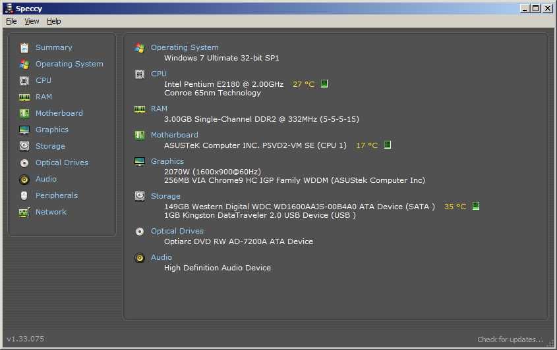Open the Motherboard heading link in summary
The image size is (557, 350).
175,135
